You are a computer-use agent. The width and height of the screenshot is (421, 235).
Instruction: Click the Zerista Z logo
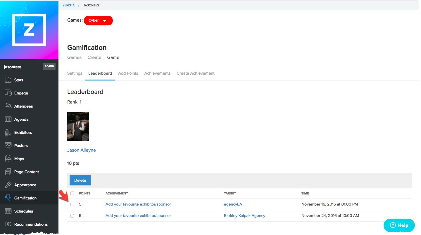click(x=29, y=30)
